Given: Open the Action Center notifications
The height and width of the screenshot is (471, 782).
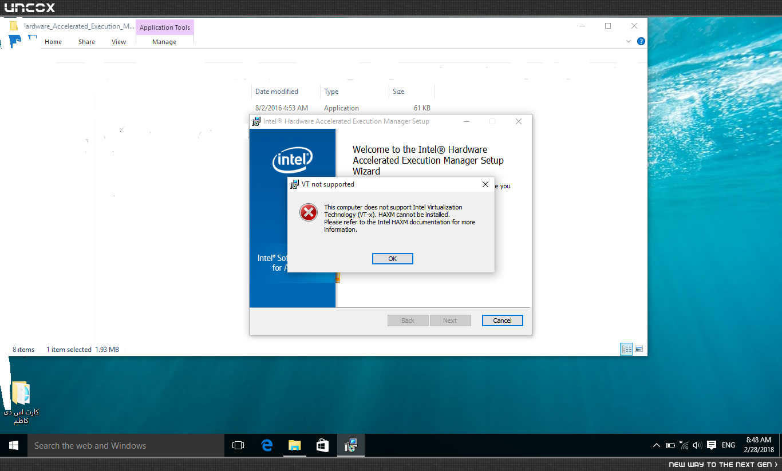Looking at the screenshot, I should [x=712, y=445].
